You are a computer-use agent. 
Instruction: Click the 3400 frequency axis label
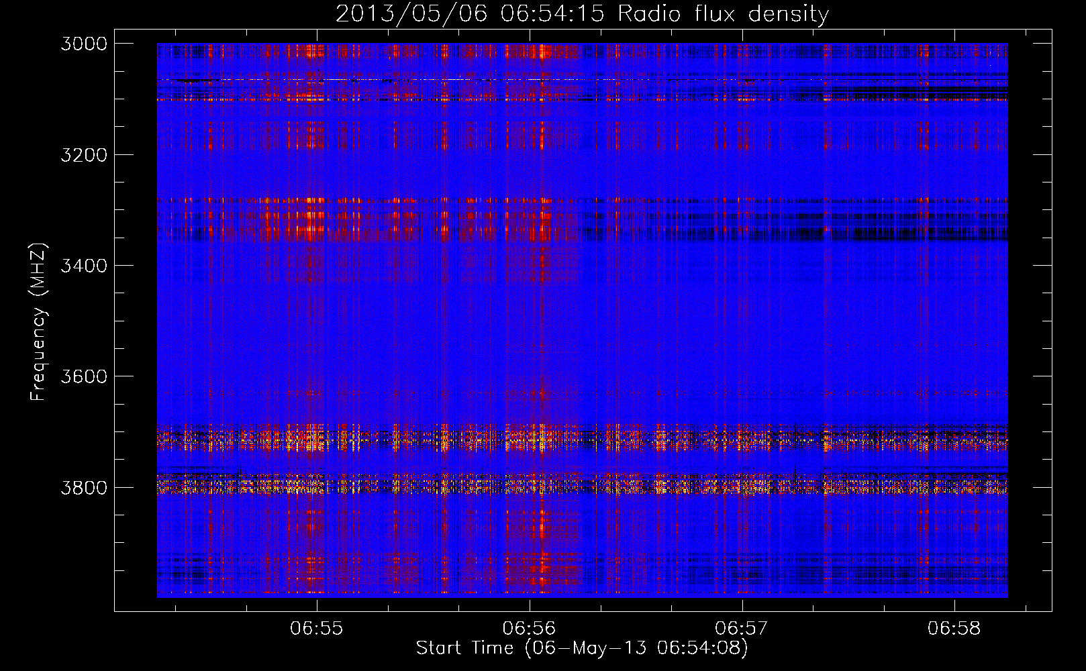84,266
